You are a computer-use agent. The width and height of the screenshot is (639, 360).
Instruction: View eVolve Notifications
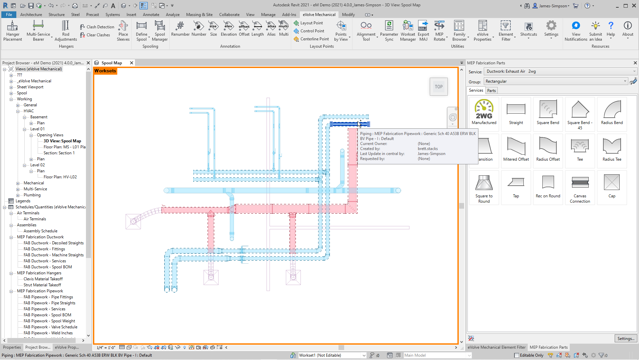point(576,31)
